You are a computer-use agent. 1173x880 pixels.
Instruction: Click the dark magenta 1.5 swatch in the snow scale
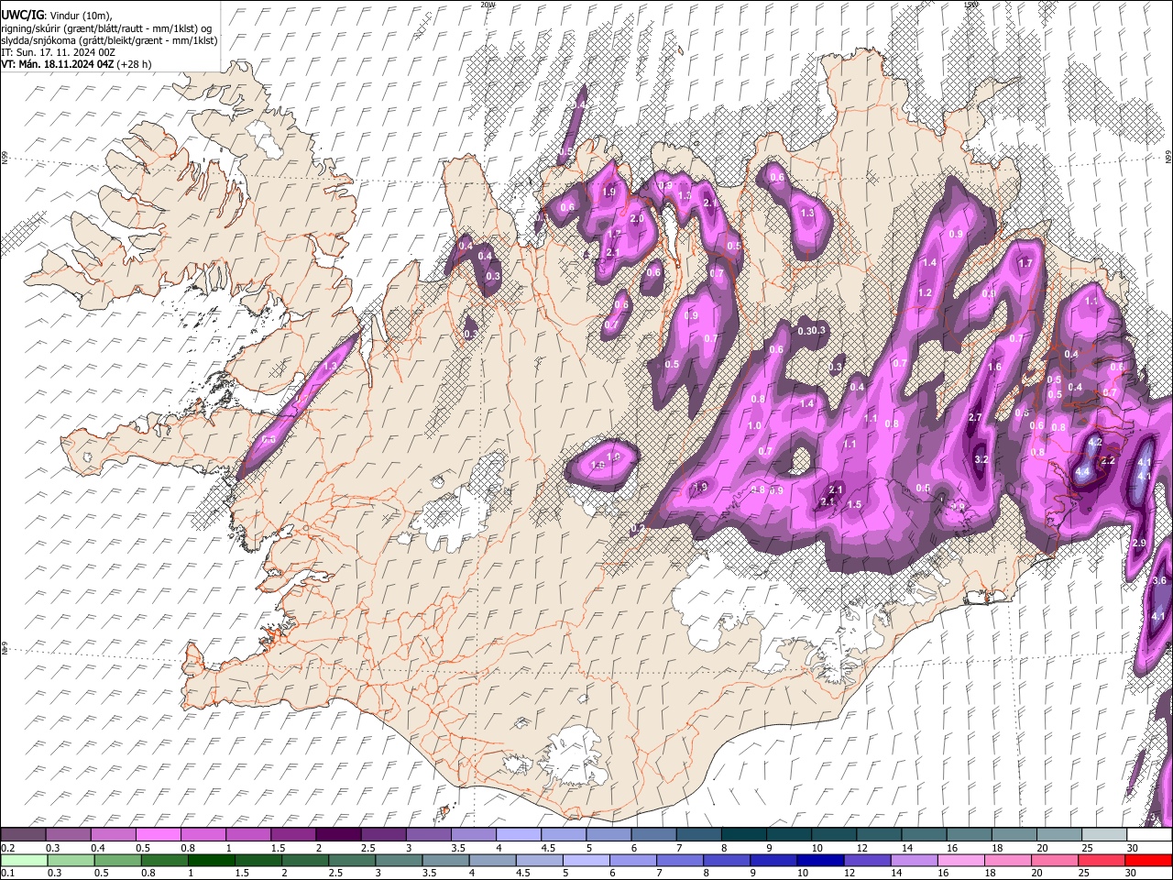click(x=292, y=835)
